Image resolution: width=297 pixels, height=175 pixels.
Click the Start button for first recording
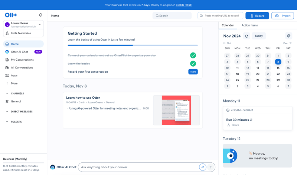[x=193, y=71]
